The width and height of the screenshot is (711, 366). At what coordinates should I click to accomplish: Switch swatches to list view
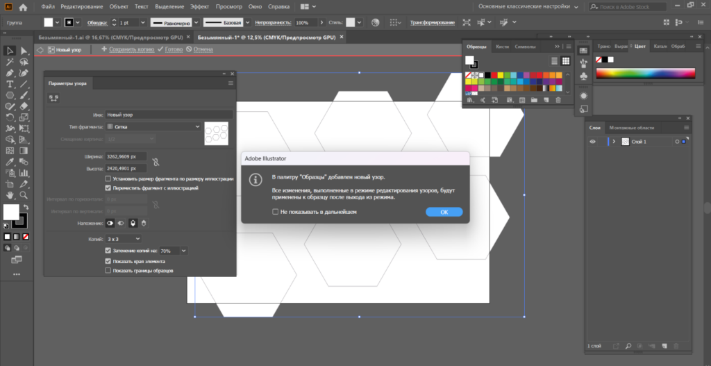(555, 61)
